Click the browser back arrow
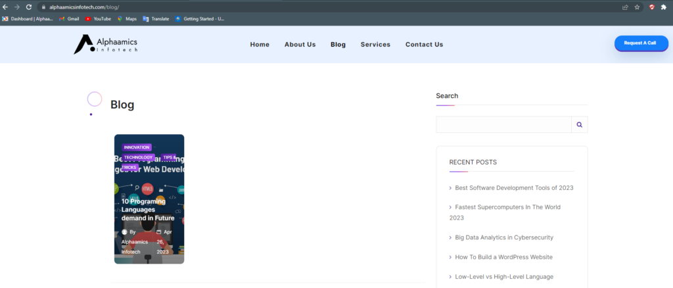Screen dimensions: 673x288 (x=5, y=7)
